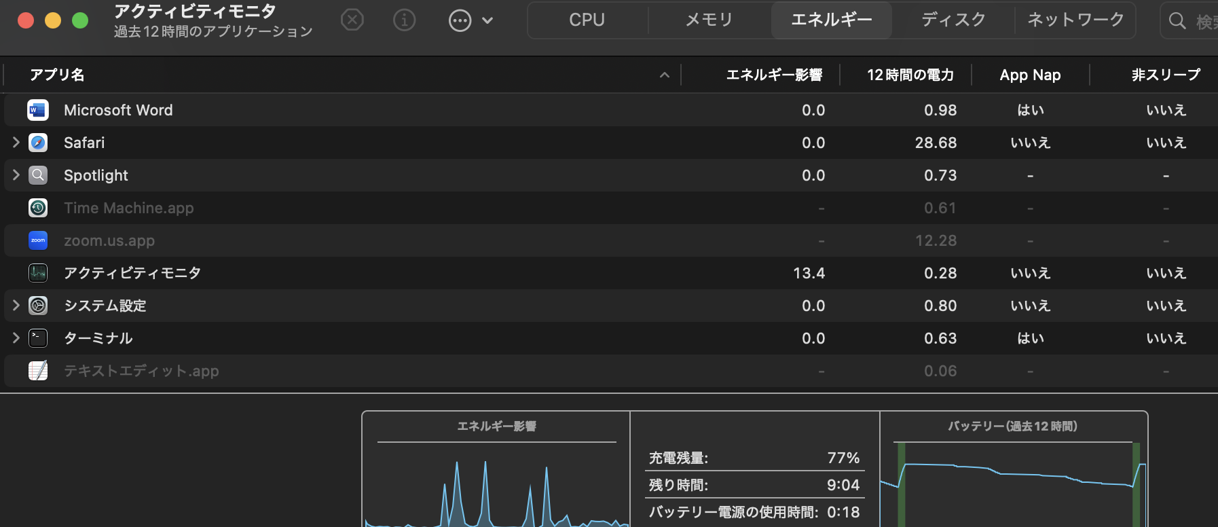Click the テキストエディット app icon
Viewport: 1218px width, 527px height.
[38, 371]
